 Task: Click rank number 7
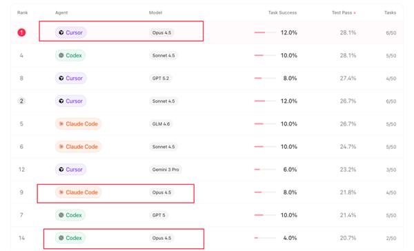[21, 215]
